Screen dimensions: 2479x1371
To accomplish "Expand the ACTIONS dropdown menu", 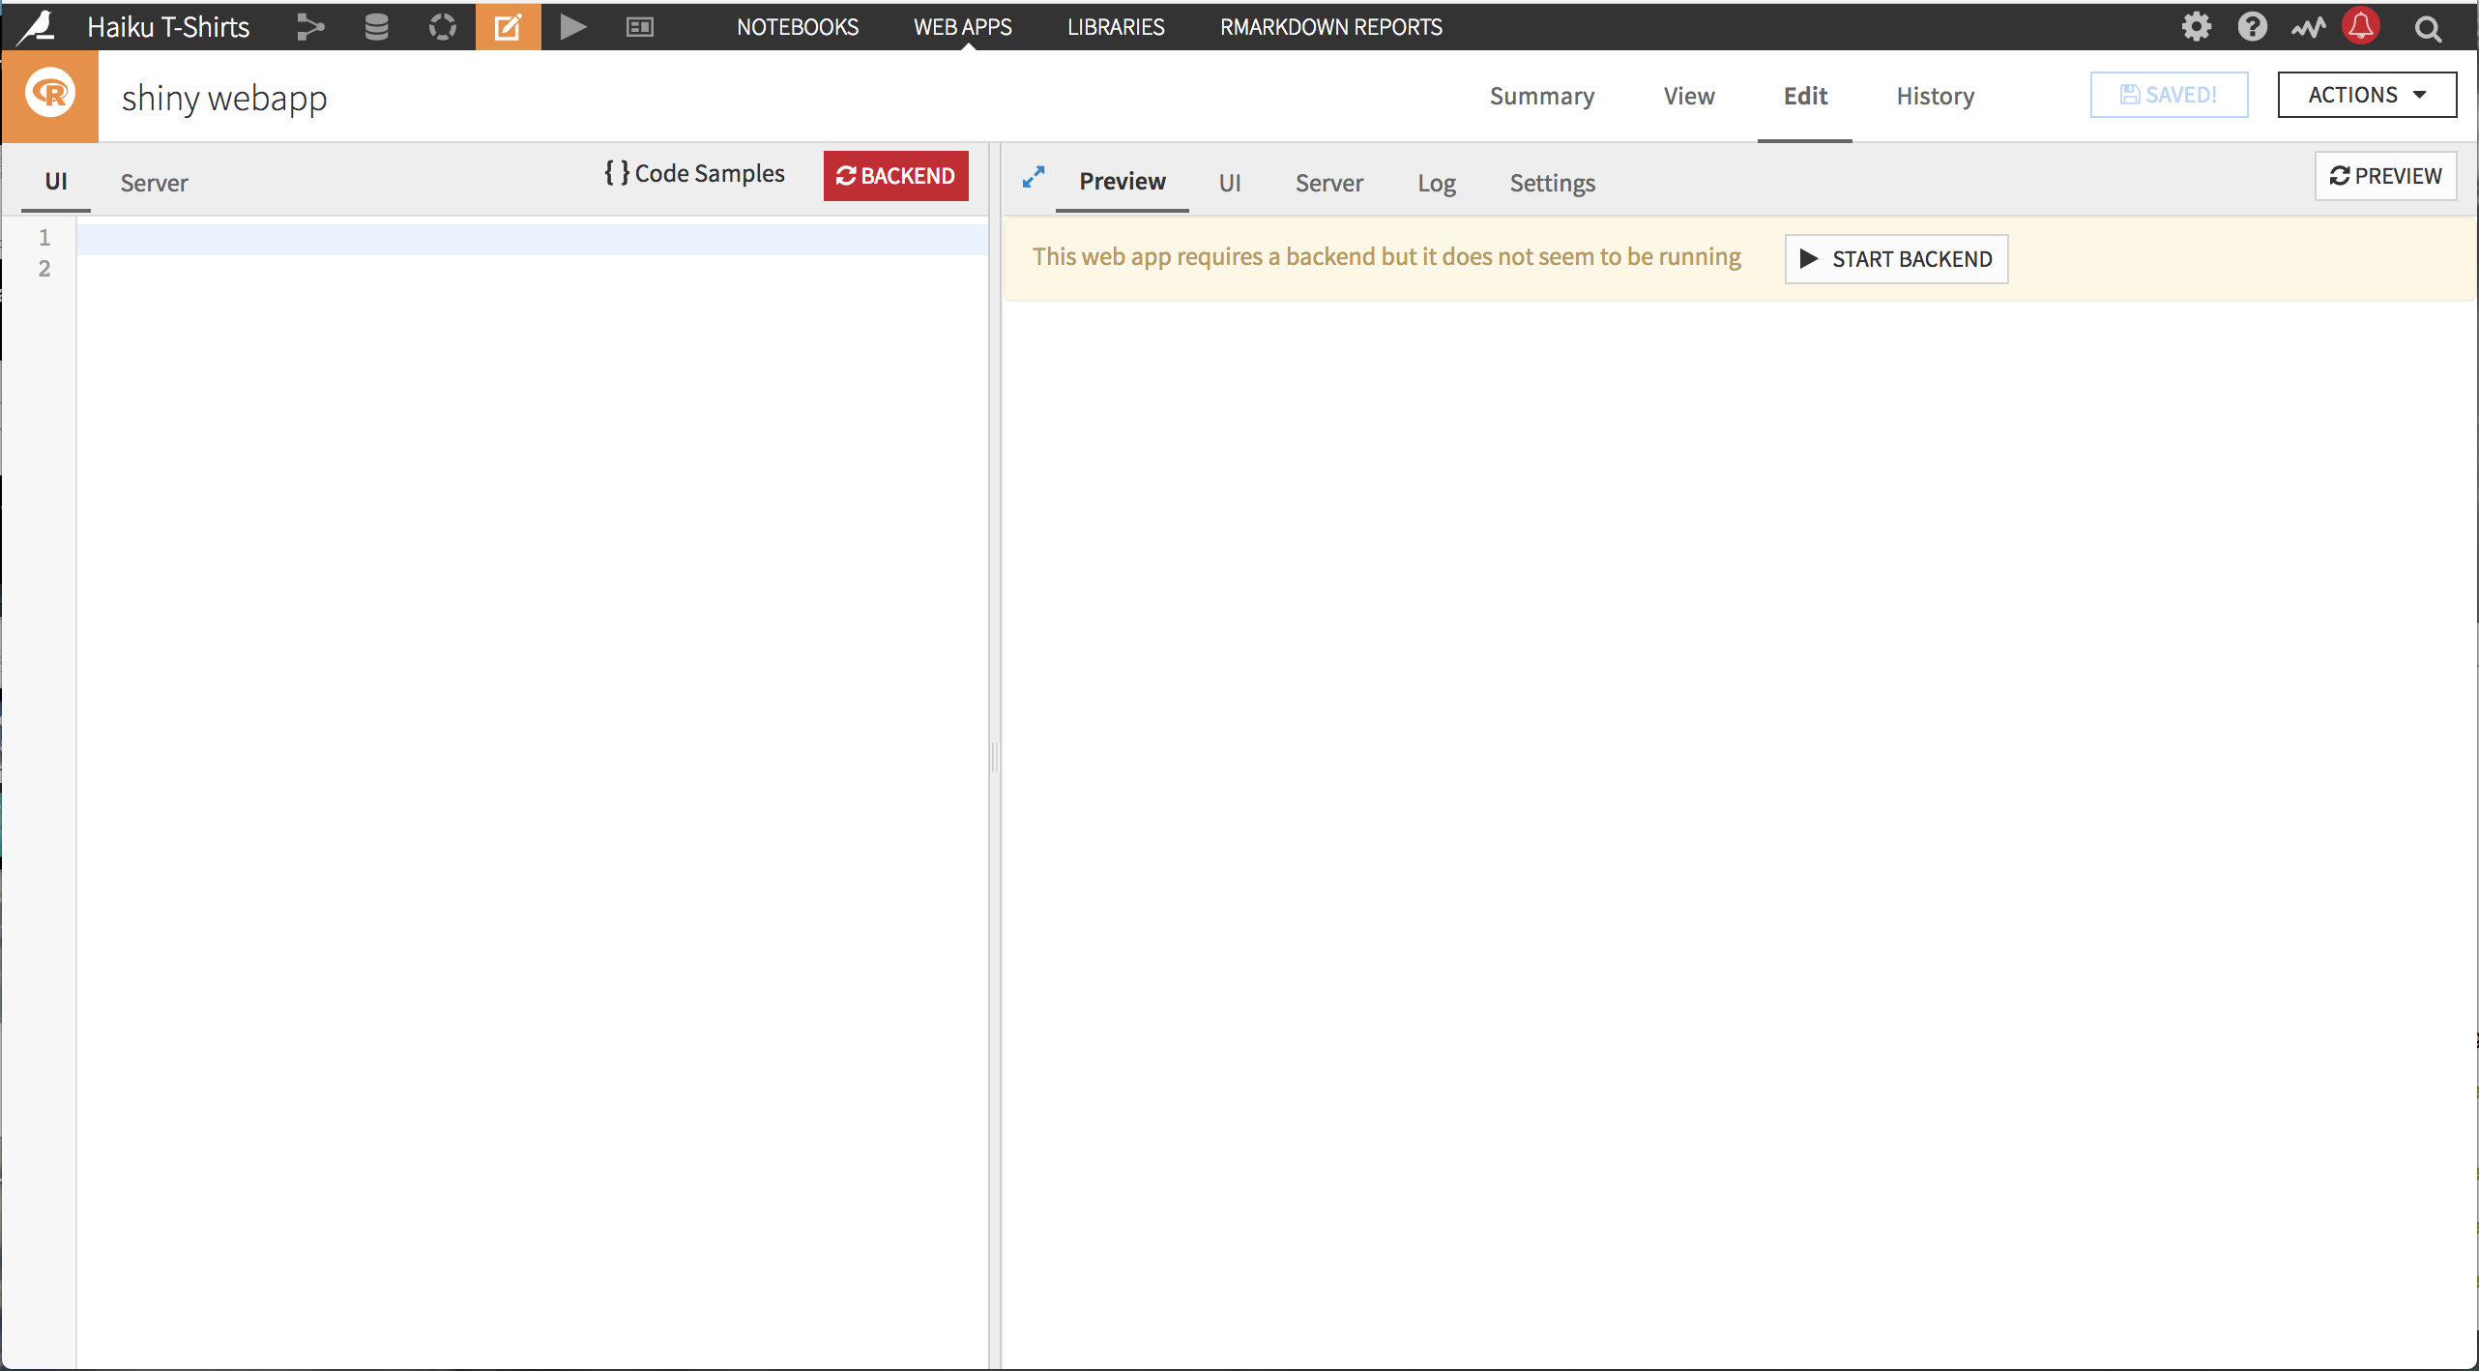I will click(x=2364, y=93).
